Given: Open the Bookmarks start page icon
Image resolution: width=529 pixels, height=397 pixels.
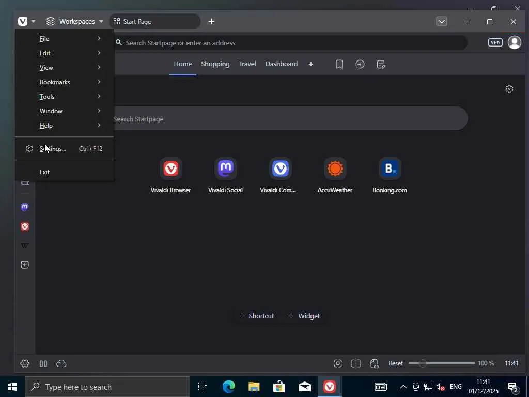Looking at the screenshot, I should [339, 64].
